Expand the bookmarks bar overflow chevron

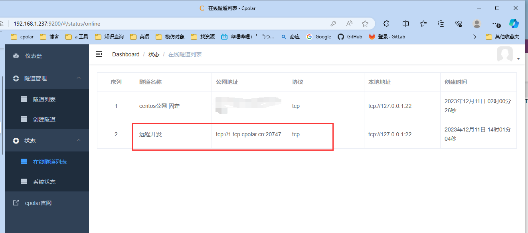coord(475,37)
